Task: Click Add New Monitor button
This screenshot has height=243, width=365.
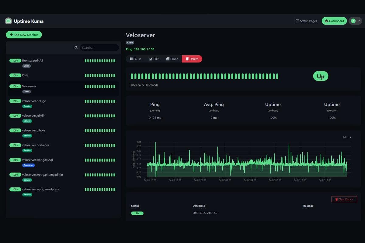Action: pyautogui.click(x=24, y=35)
